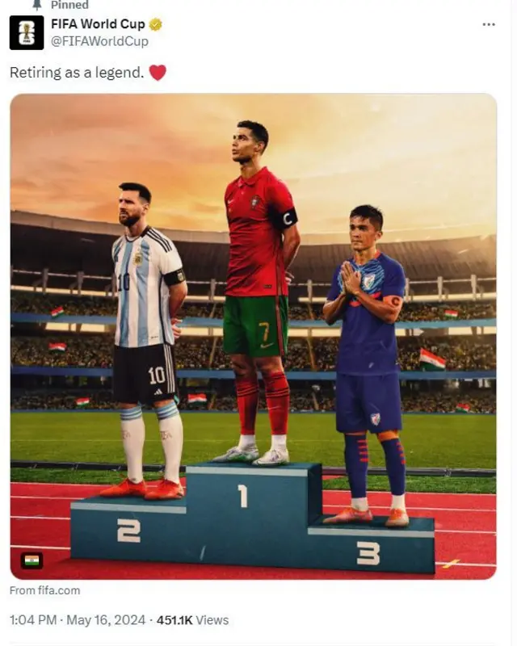This screenshot has height=646, width=517.
Task: Click the number 7 on green shorts
Action: pyautogui.click(x=264, y=331)
